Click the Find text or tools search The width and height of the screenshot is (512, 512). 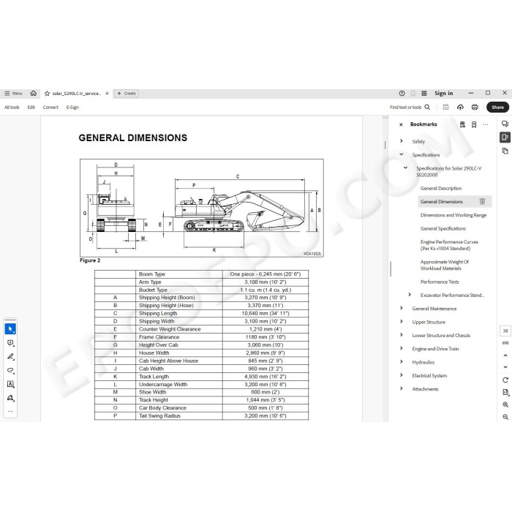point(410,107)
